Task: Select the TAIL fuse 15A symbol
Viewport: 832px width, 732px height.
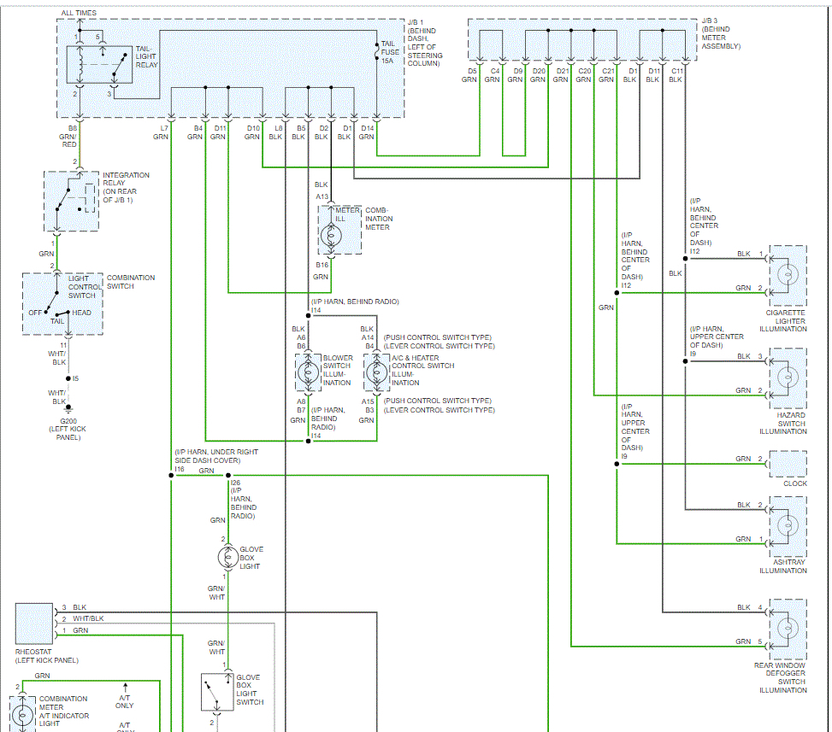Action: click(377, 52)
